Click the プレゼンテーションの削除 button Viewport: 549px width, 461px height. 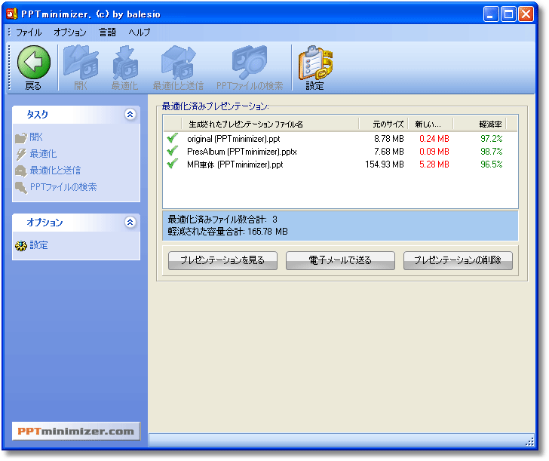pos(458,260)
